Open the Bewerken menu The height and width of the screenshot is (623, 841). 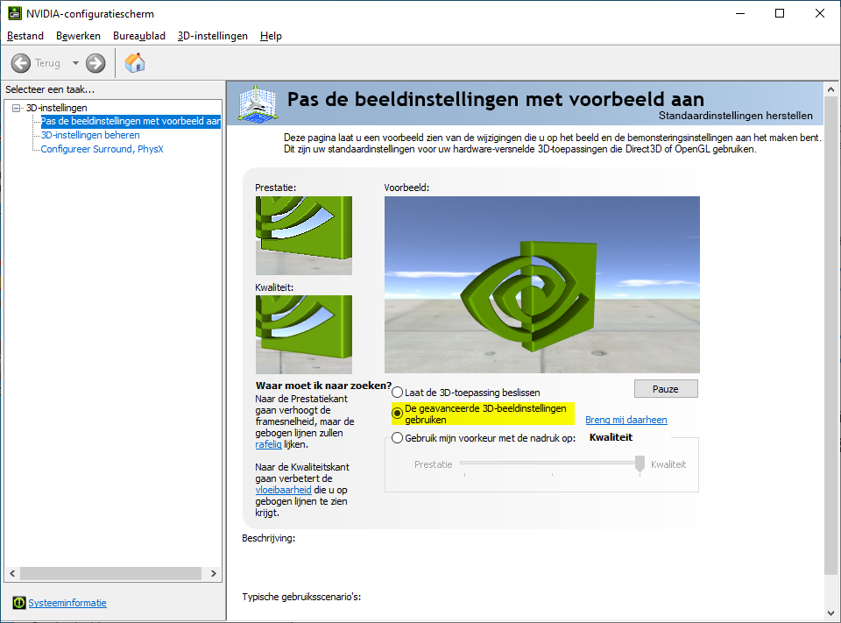tap(78, 36)
